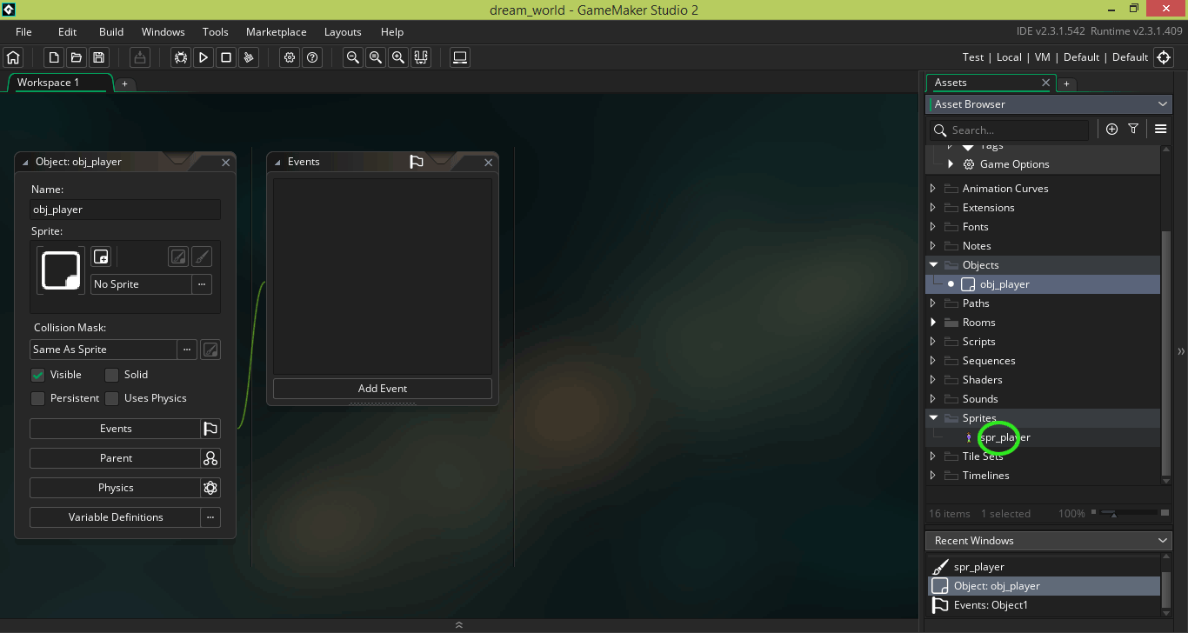Viewport: 1188px width, 633px height.
Task: Open the Start Page home icon
Action: (13, 57)
